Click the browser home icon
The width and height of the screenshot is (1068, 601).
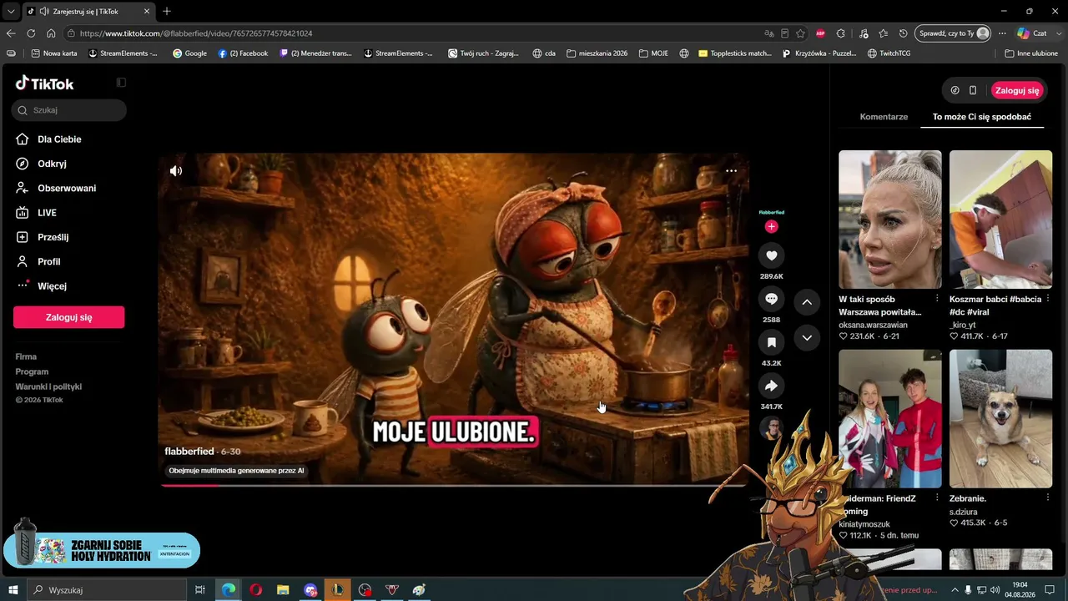(x=51, y=33)
